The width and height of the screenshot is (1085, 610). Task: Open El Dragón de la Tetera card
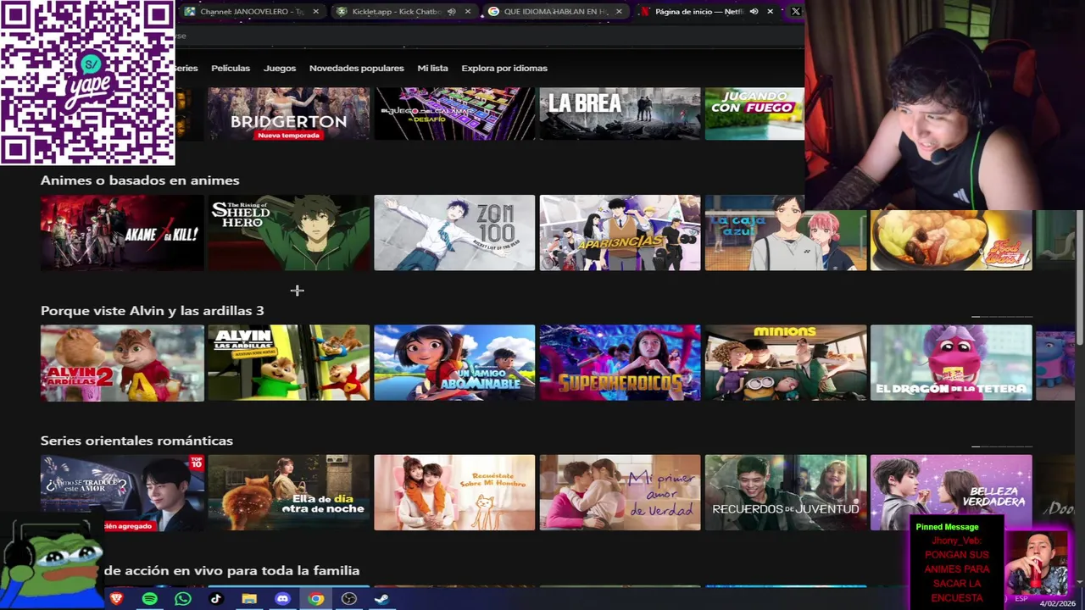(x=951, y=363)
